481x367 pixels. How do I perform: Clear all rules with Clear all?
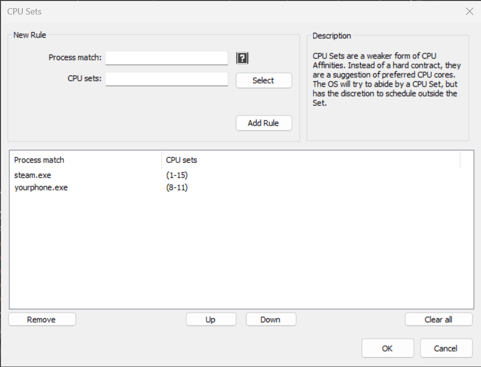438,319
